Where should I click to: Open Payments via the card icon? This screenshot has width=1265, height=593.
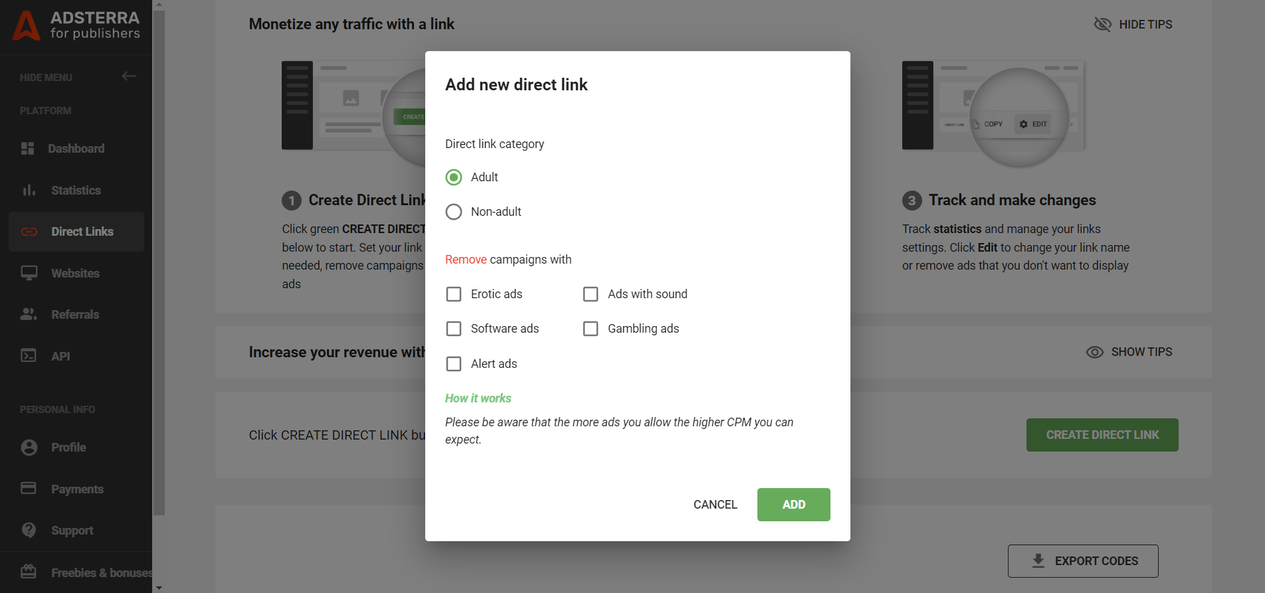point(29,488)
